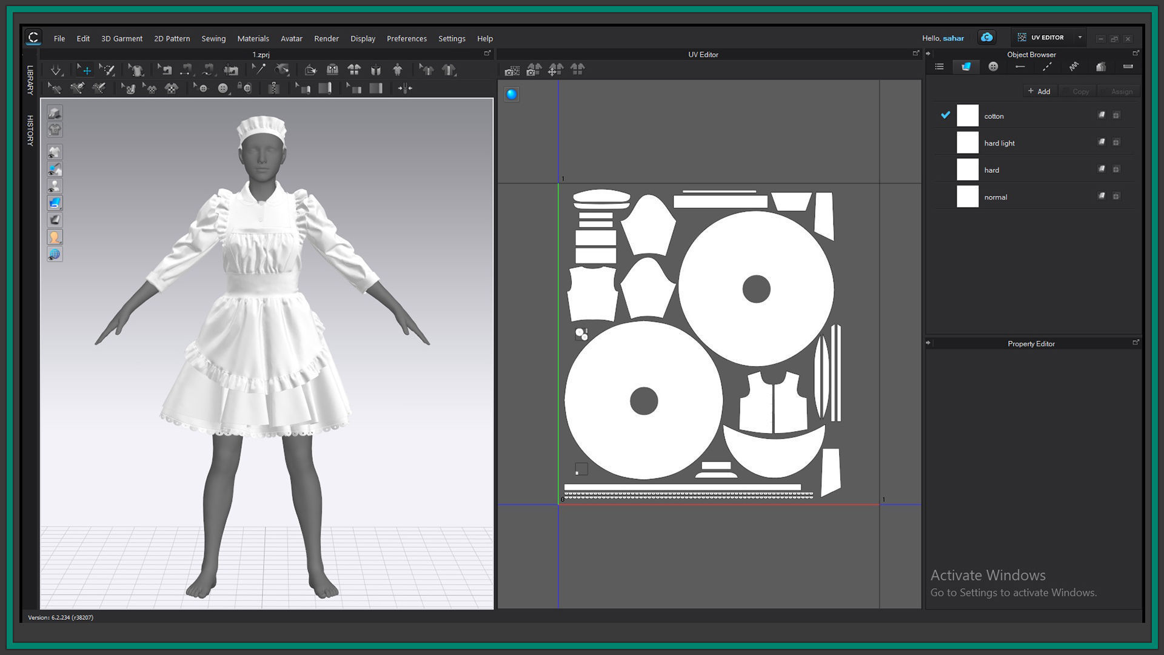Collapse the Property Editor panel arrow
The image size is (1164, 655).
coord(928,343)
